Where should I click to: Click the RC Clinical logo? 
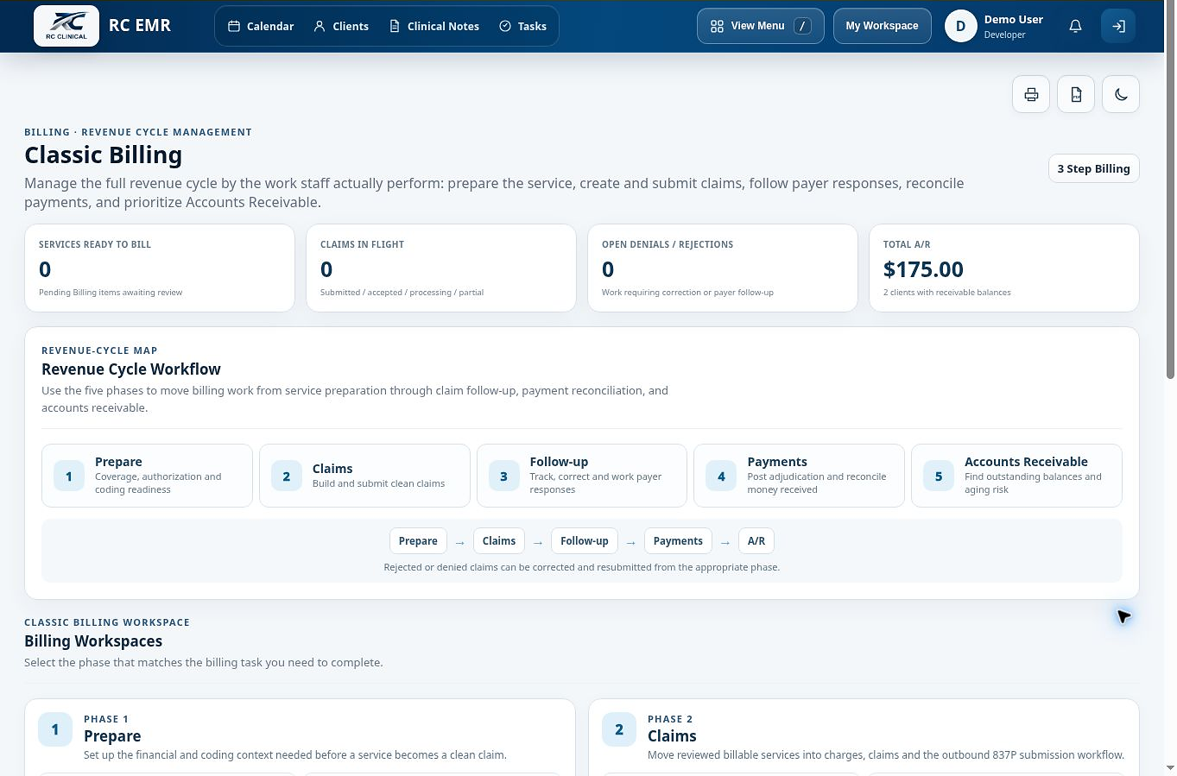coord(66,26)
